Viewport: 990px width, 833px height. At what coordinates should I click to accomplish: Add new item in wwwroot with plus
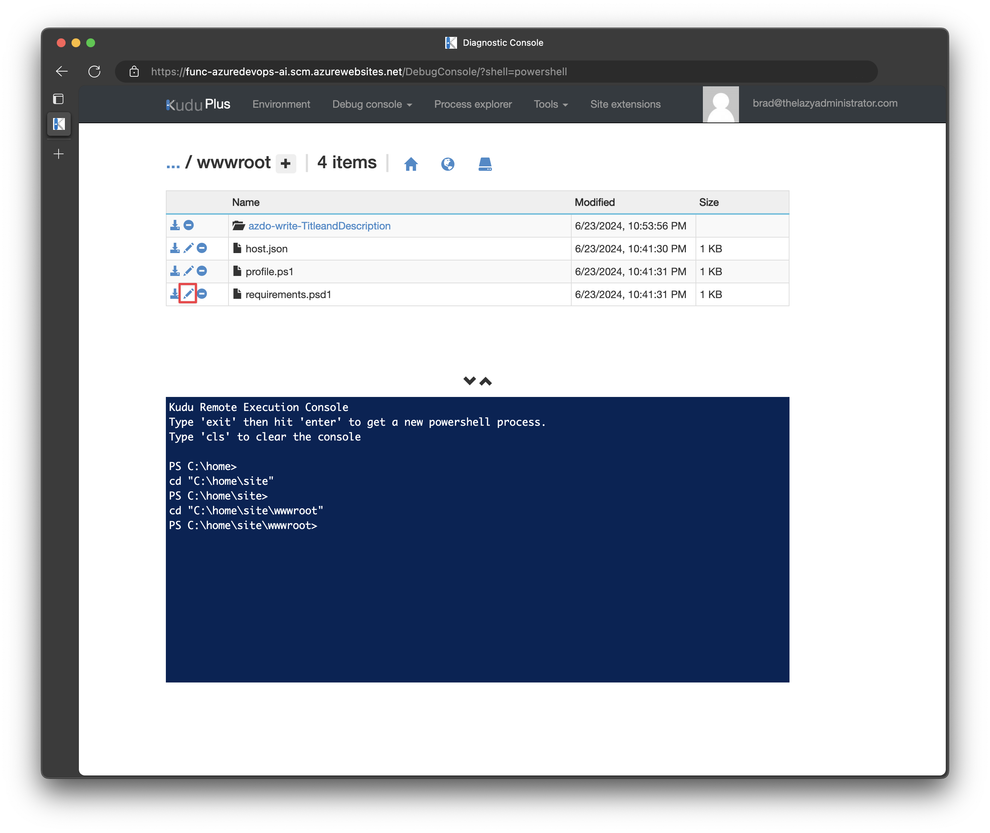pos(286,163)
